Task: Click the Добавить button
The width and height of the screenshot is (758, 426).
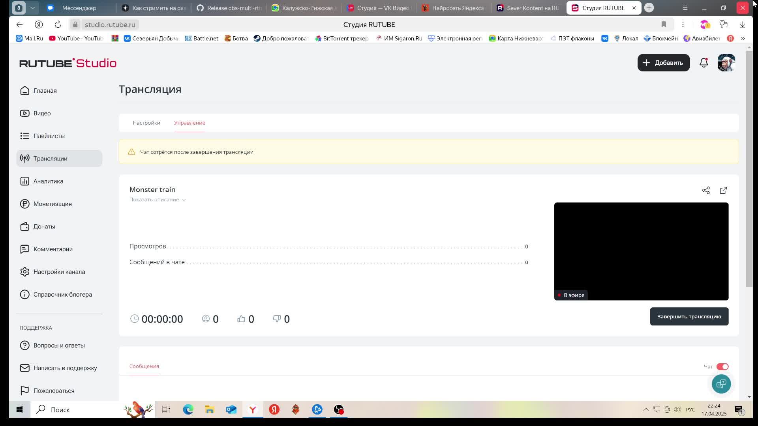Action: (x=663, y=63)
